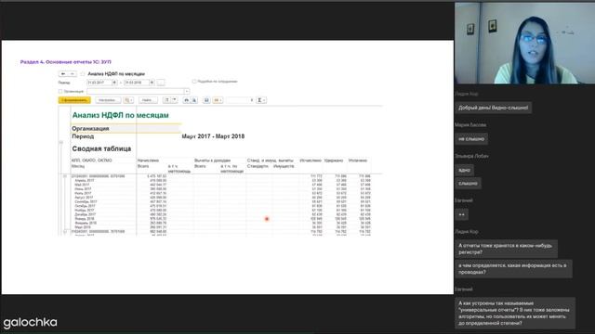Open print preview icon
The width and height of the screenshot is (595, 334).
[x=194, y=100]
